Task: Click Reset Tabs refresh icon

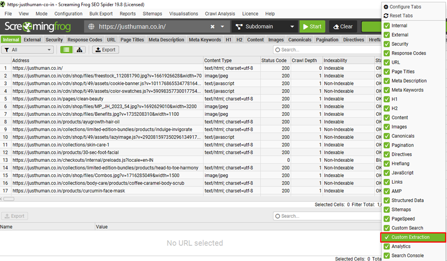Action: [386, 16]
